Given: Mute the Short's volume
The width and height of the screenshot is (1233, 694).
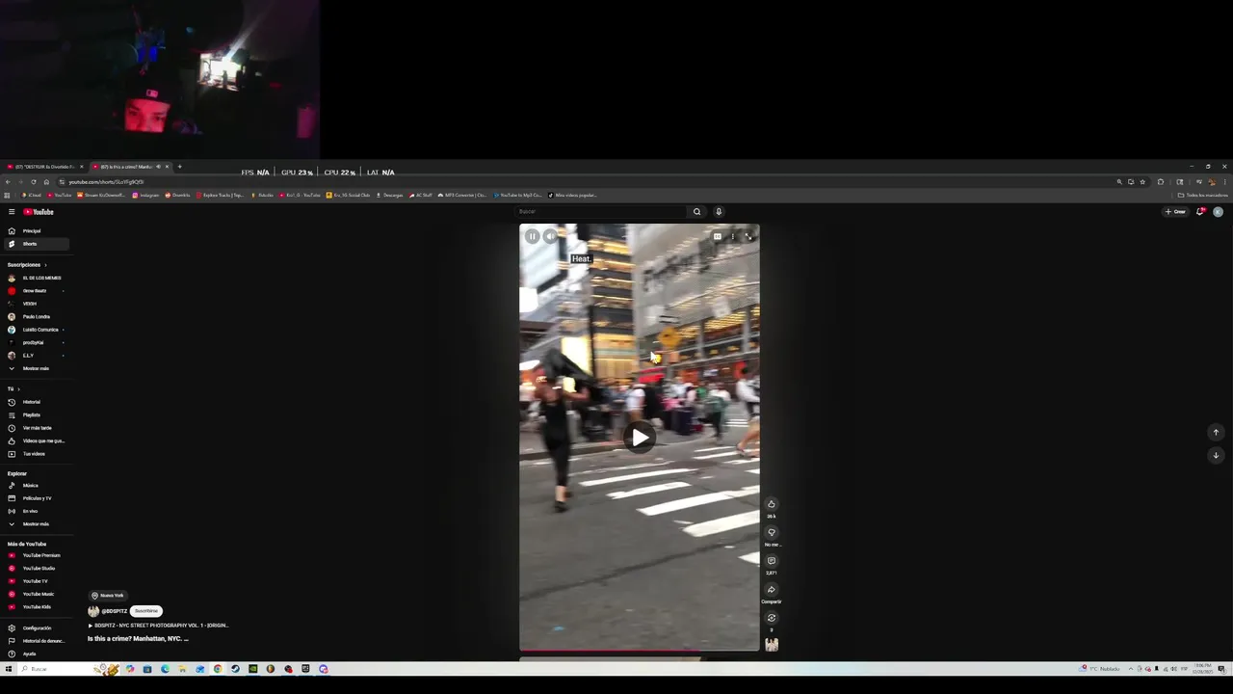Looking at the screenshot, I should [x=550, y=236].
